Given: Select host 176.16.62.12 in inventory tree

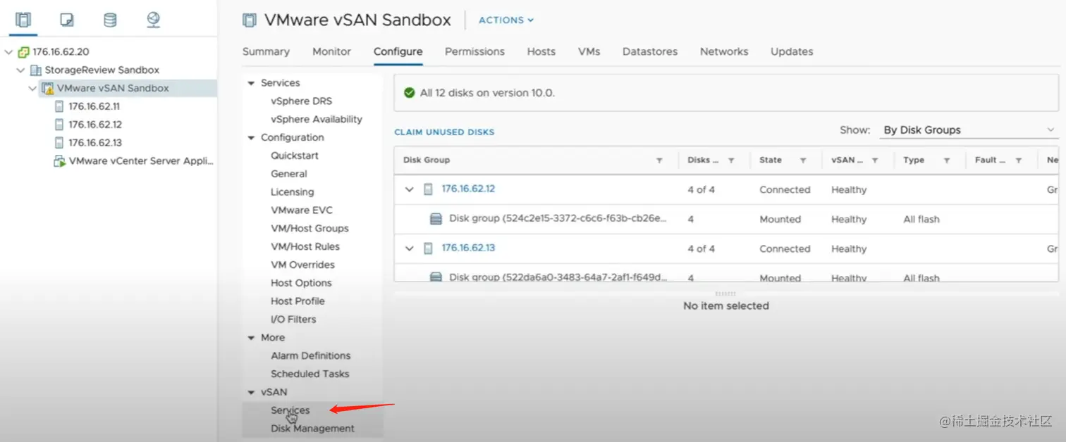Looking at the screenshot, I should (x=95, y=125).
